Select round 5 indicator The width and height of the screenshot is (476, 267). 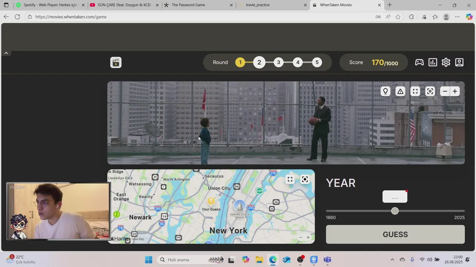click(x=317, y=62)
